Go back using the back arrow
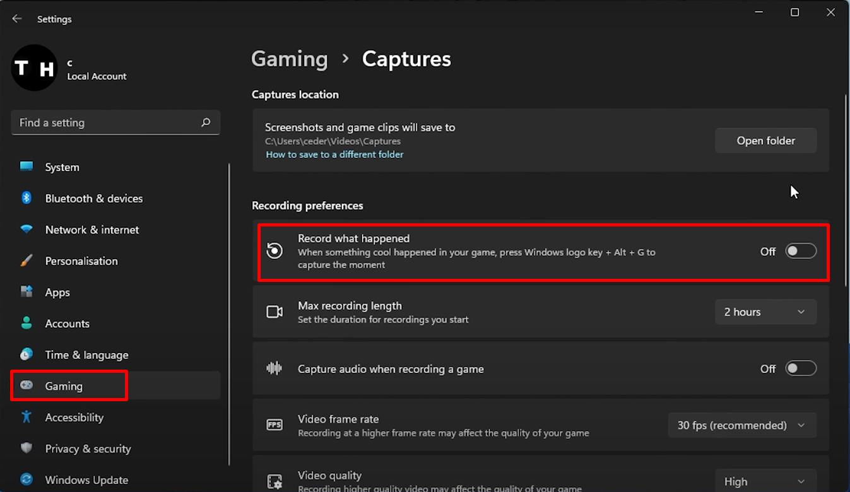The width and height of the screenshot is (850, 492). (17, 18)
